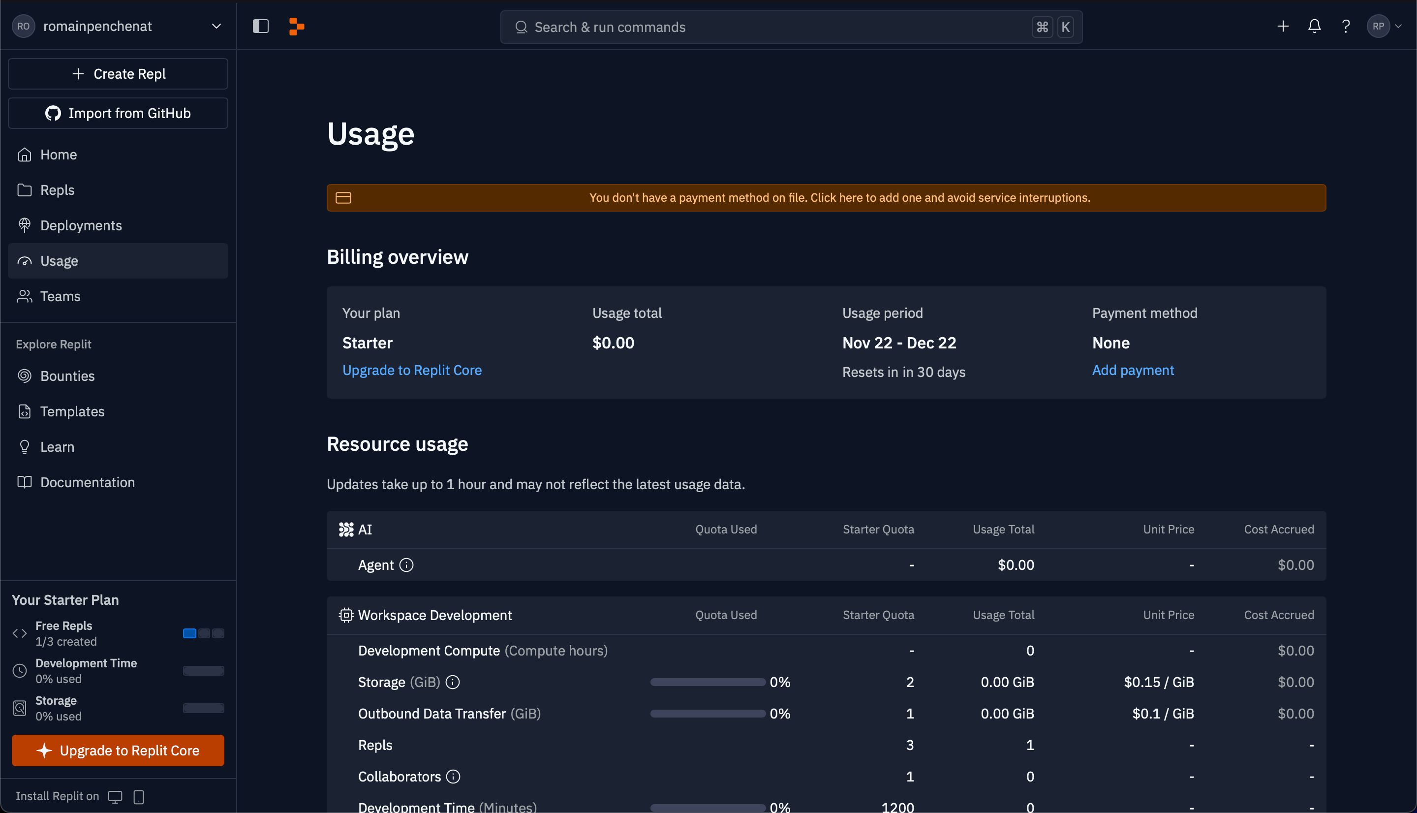Click the $0.15 / GiB unit price
This screenshot has height=813, width=1417.
click(1159, 682)
